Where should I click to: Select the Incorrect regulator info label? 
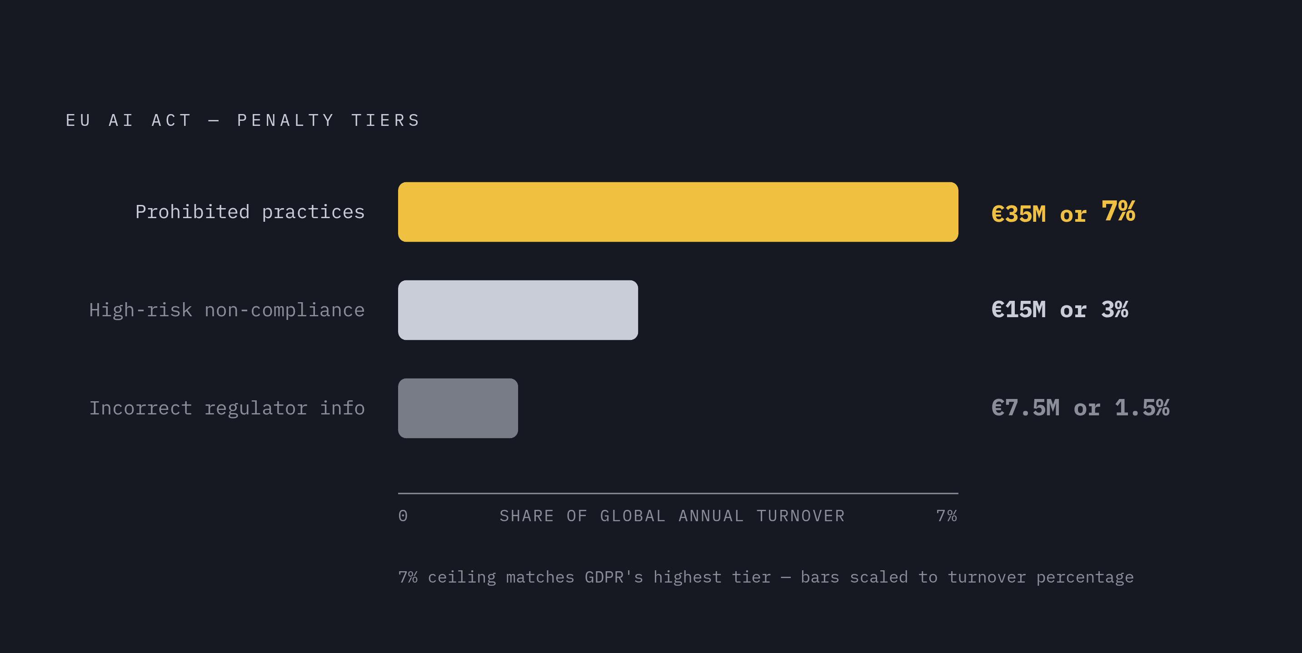pyautogui.click(x=227, y=408)
